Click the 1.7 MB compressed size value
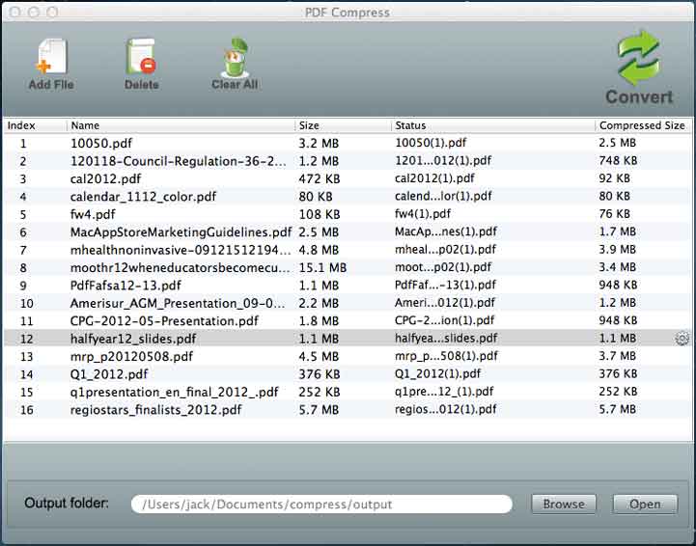The width and height of the screenshot is (696, 546). [x=618, y=232]
